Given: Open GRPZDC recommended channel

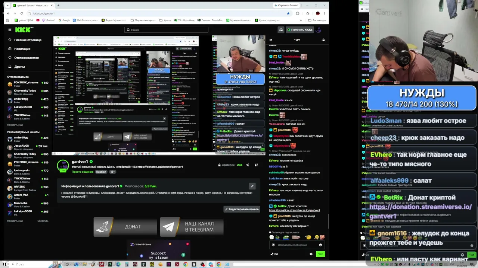Looking at the screenshot, I should pyautogui.click(x=28, y=188).
